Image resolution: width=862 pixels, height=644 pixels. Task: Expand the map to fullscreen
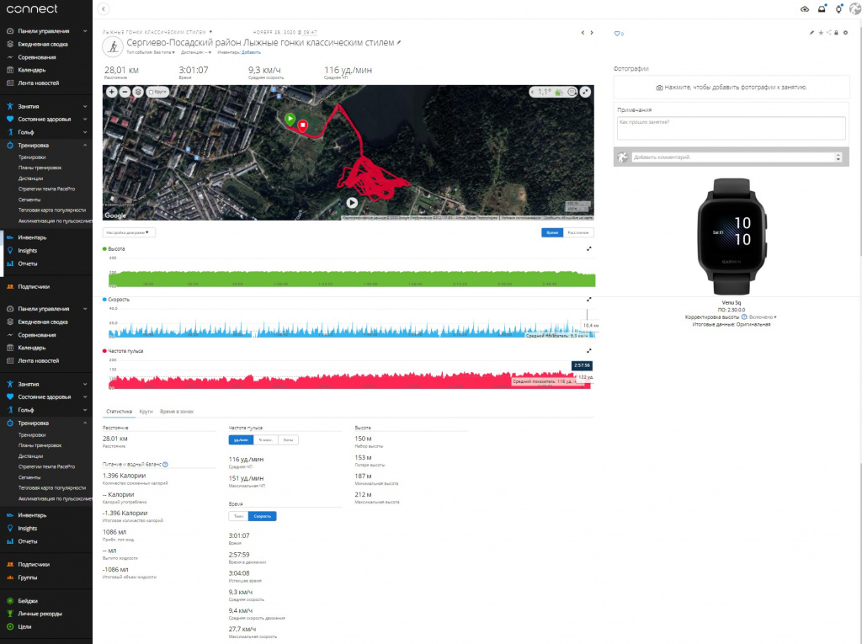tap(586, 92)
